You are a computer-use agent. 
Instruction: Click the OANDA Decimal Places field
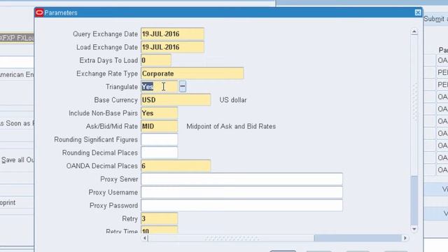[x=176, y=166]
